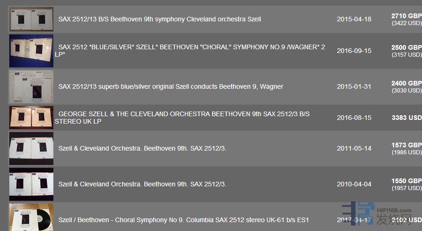Viewport: 422px width, 231px height.
Task: Click the blue-background thumbnail of the BLUE/SILVER SZELL listing
Action: 31,51
